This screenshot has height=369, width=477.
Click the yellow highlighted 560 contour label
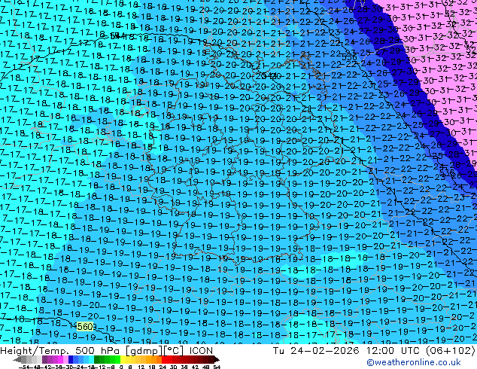pyautogui.click(x=84, y=327)
